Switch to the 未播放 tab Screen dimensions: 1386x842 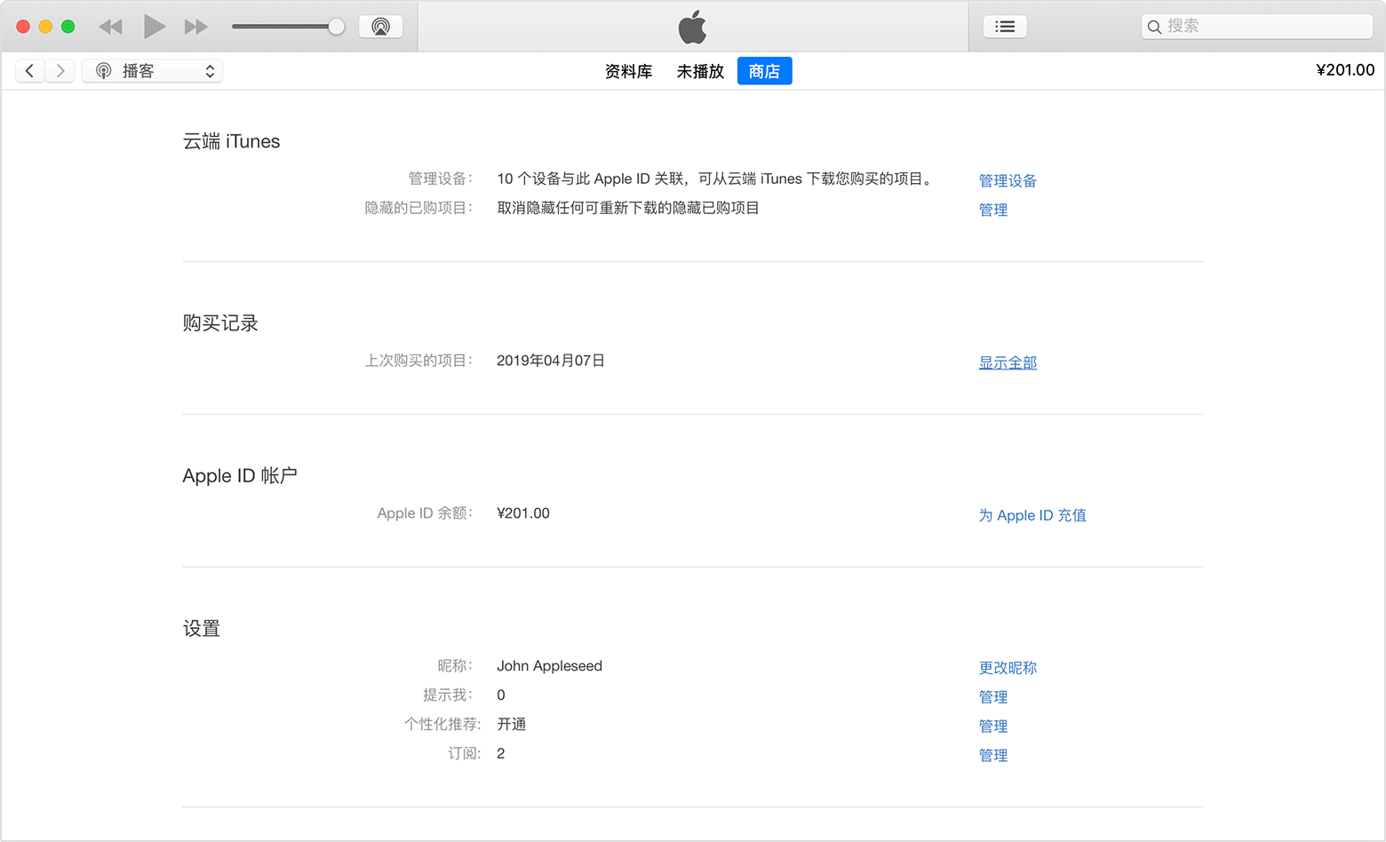tap(700, 71)
